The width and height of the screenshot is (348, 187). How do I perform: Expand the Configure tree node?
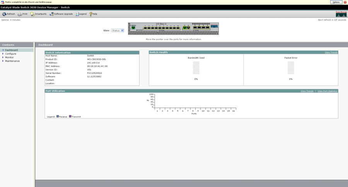[x=3, y=54]
